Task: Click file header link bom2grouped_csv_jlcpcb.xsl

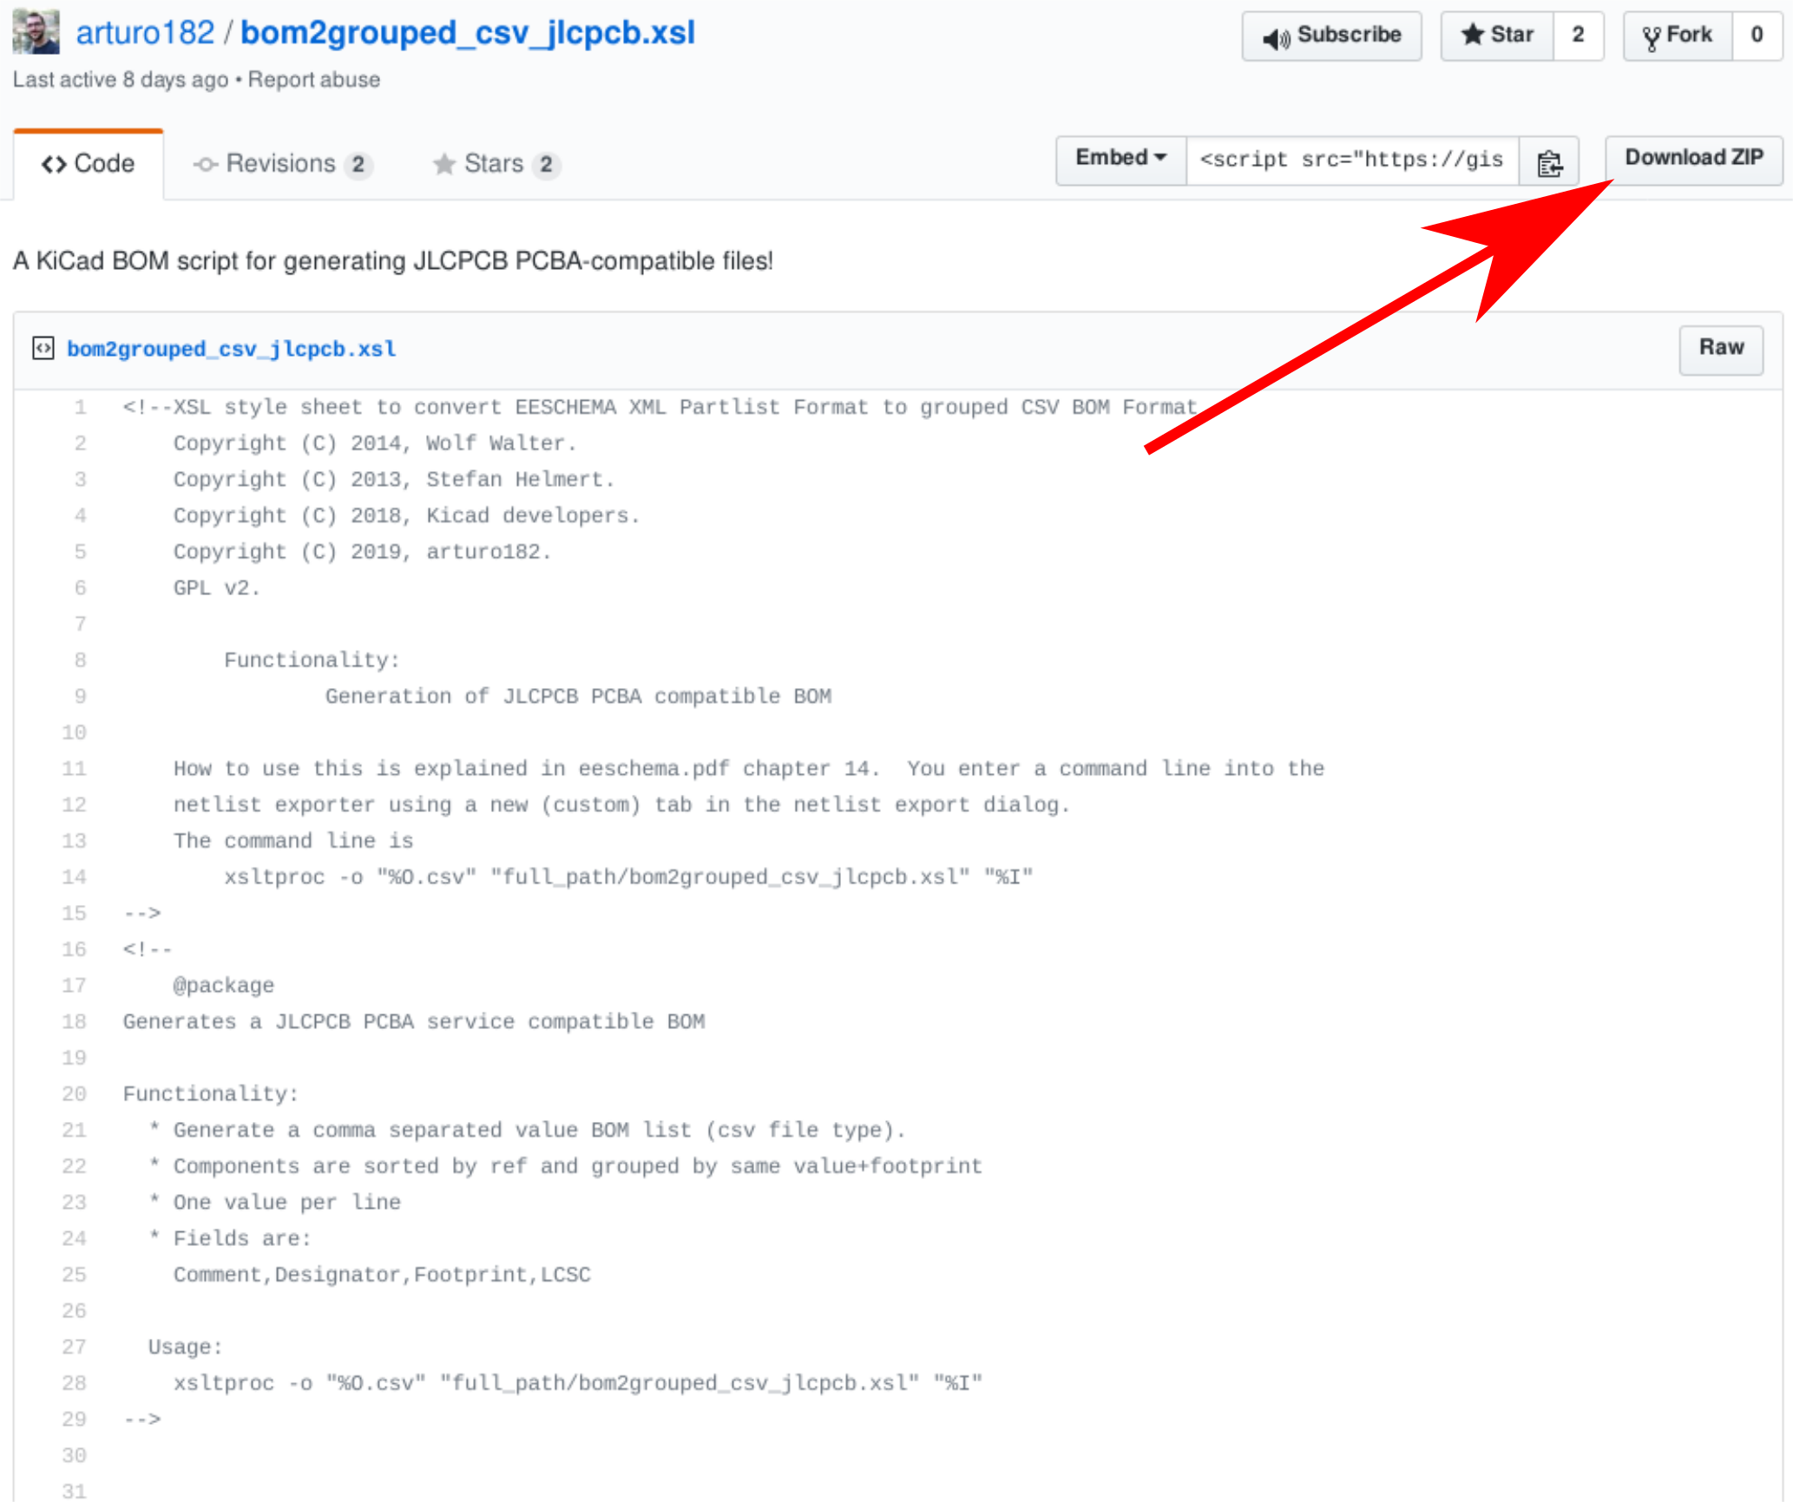Action: point(231,349)
